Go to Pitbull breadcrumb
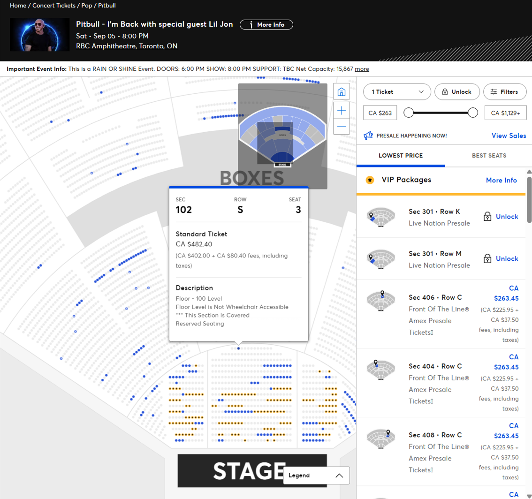Viewport: 532px width, 499px height. coord(107,6)
